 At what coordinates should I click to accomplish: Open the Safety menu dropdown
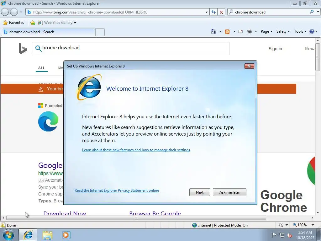pos(283,31)
